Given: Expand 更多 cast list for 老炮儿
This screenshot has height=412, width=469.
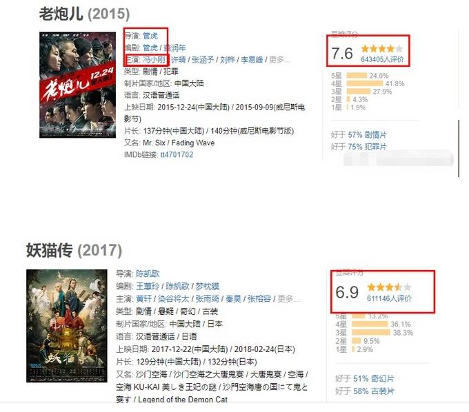Looking at the screenshot, I should point(279,60).
